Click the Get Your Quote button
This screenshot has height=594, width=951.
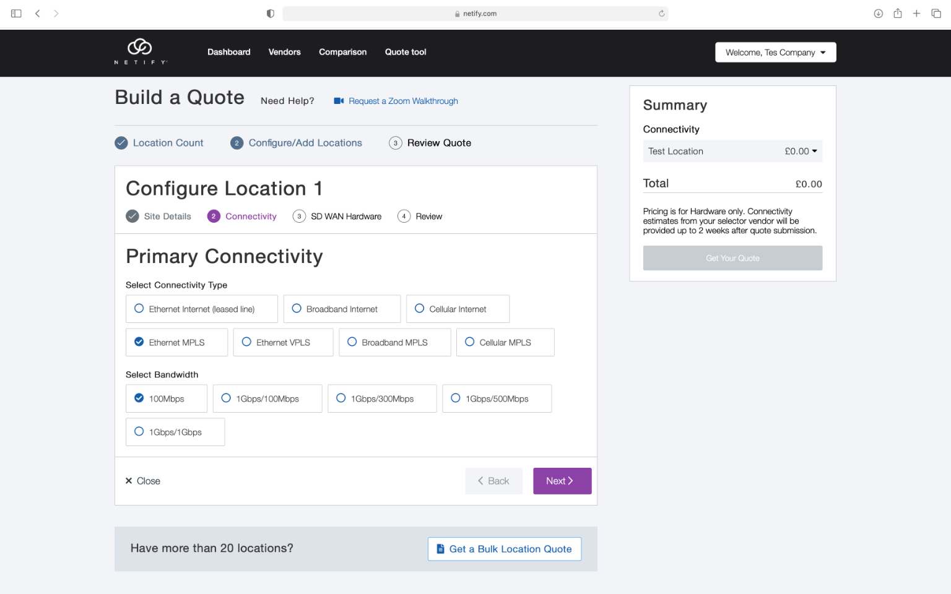pyautogui.click(x=732, y=258)
